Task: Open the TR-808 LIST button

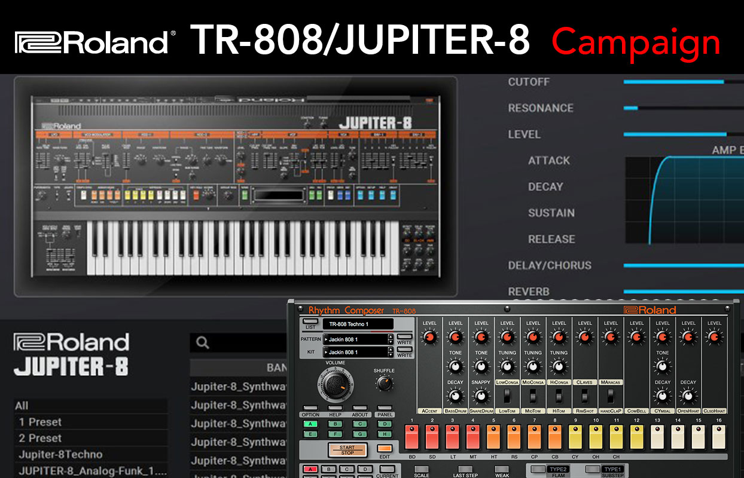Action: click(x=312, y=321)
